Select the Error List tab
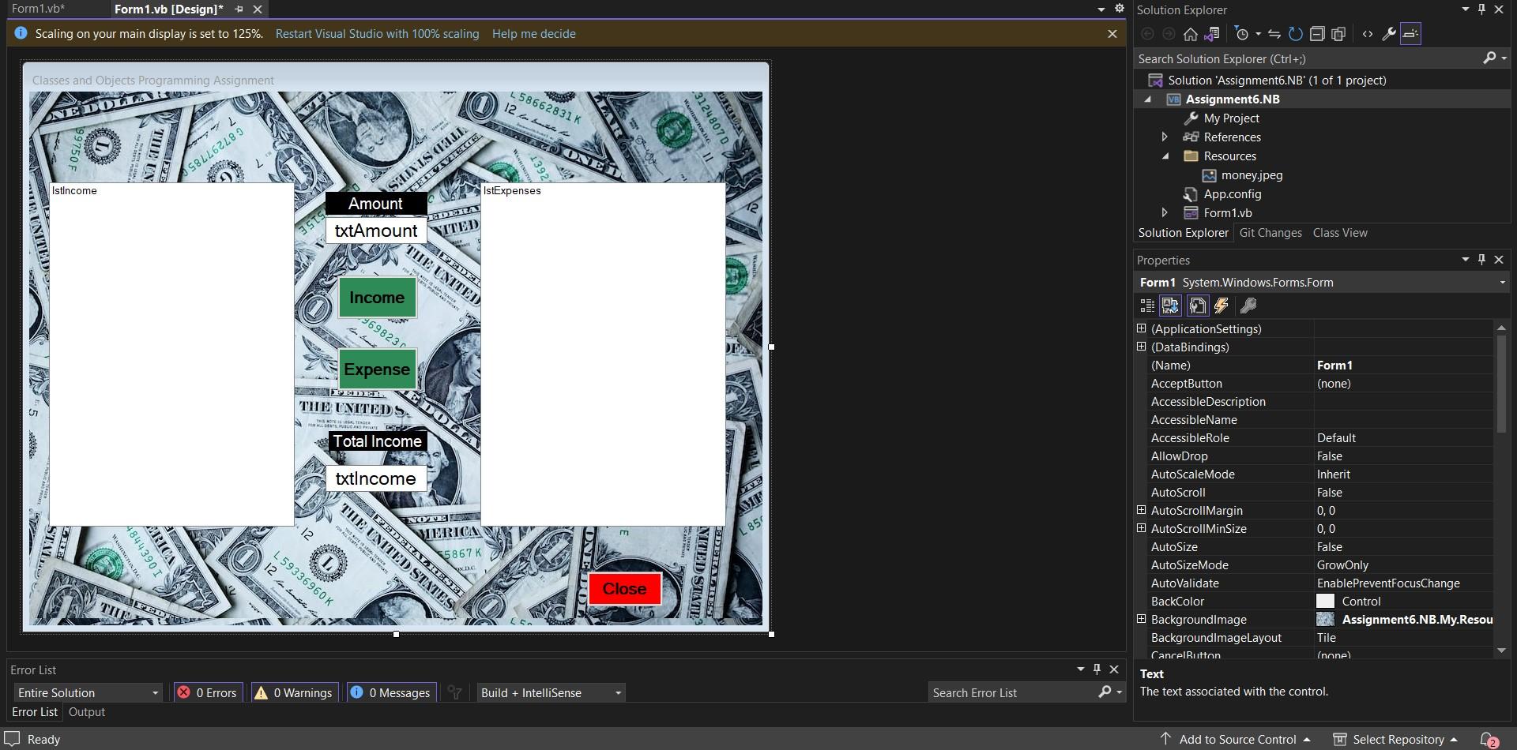This screenshot has width=1517, height=750. pos(35,712)
